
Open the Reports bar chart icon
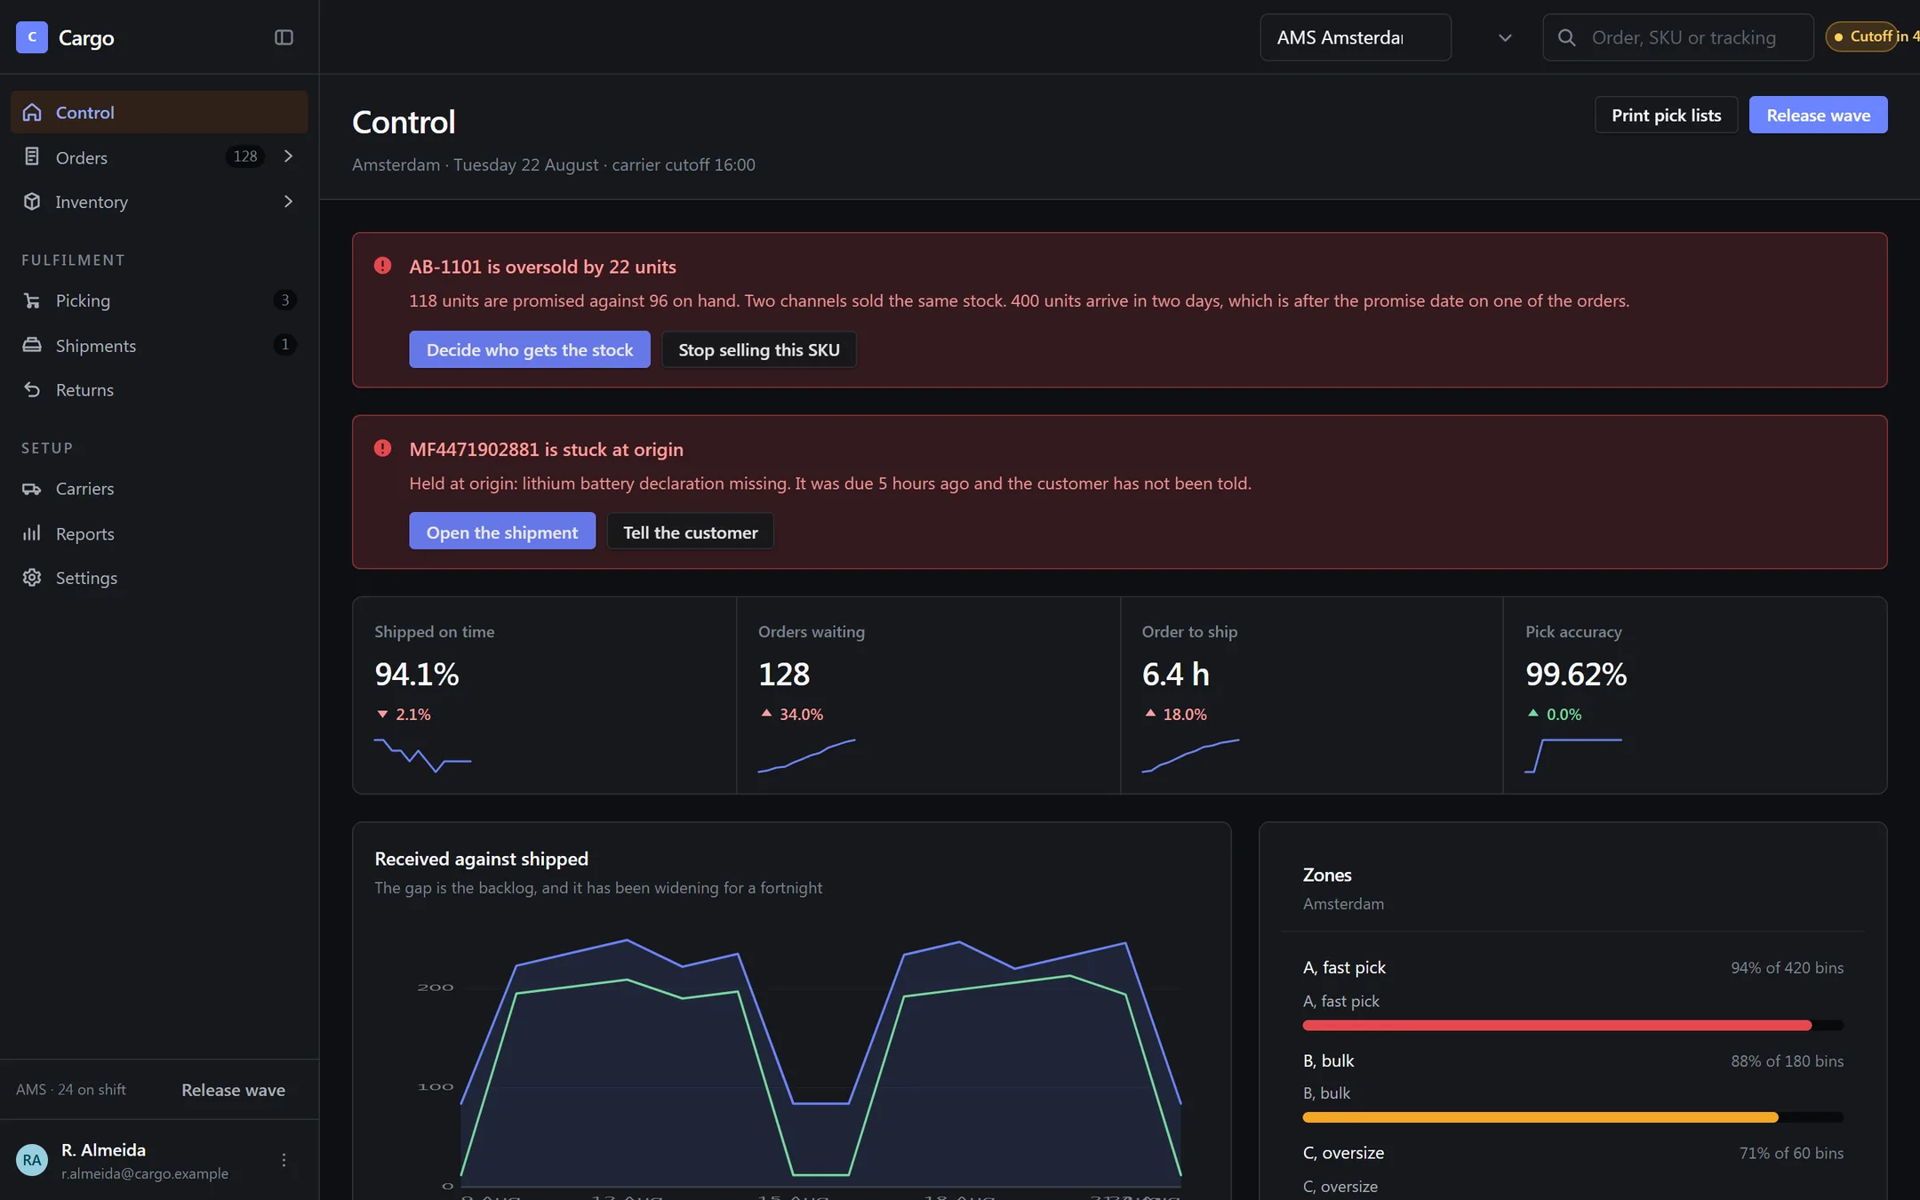coord(32,533)
